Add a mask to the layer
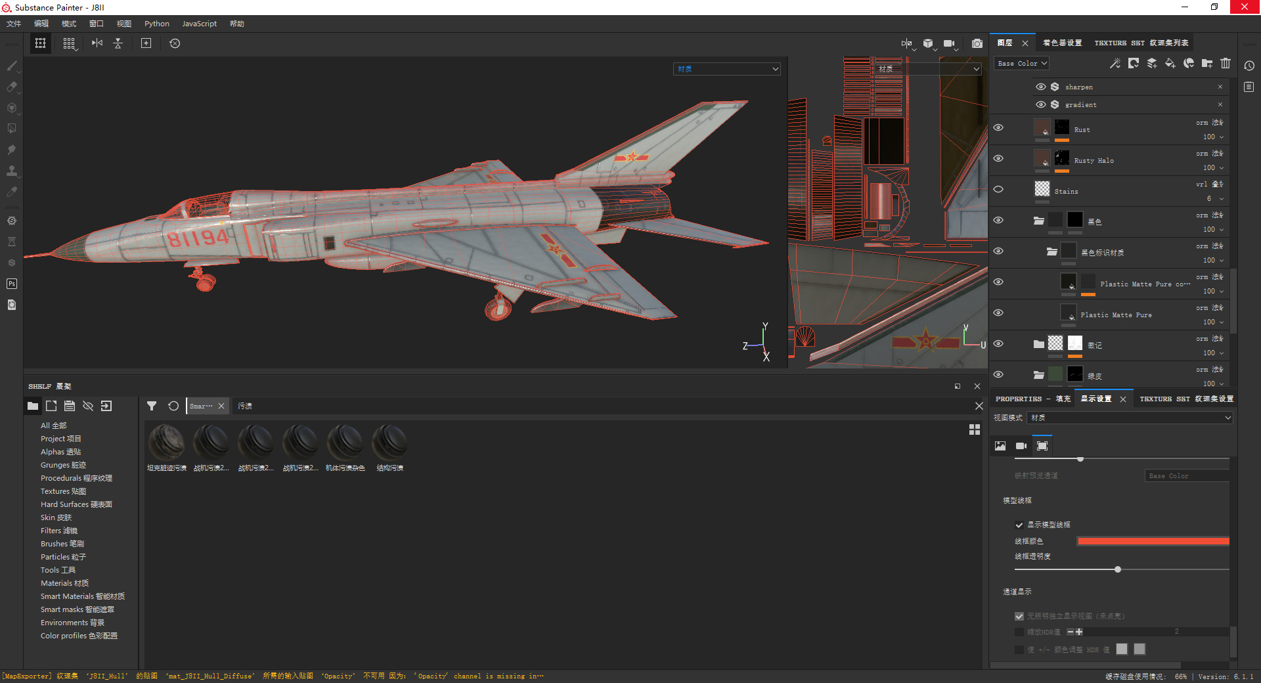The width and height of the screenshot is (1261, 683). coord(1134,64)
